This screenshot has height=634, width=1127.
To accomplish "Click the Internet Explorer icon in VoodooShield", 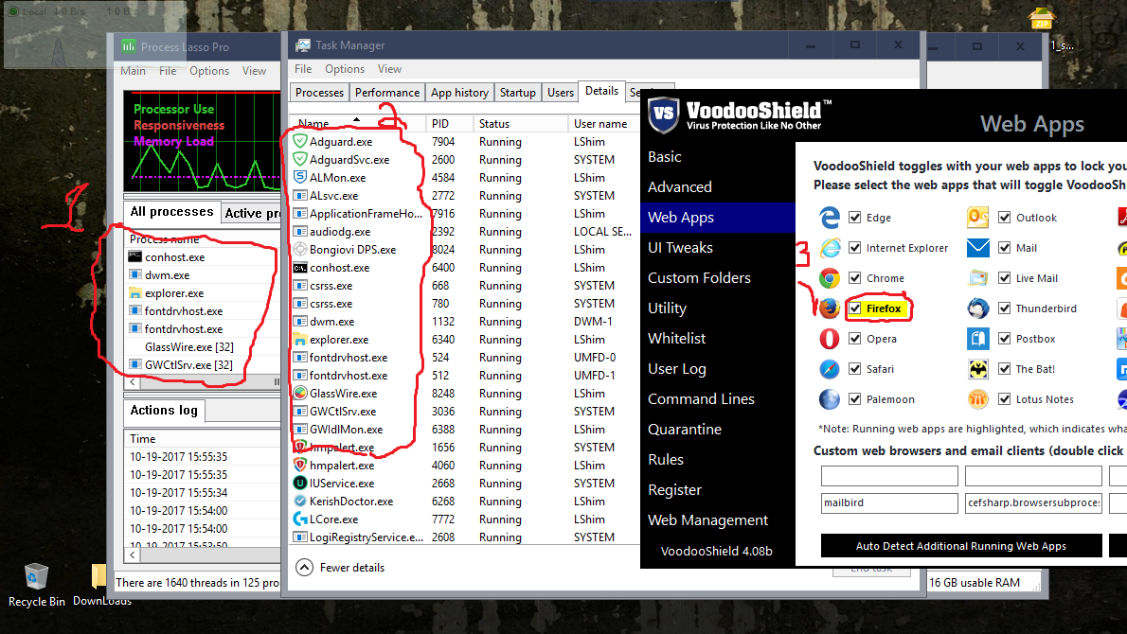I will pyautogui.click(x=830, y=248).
